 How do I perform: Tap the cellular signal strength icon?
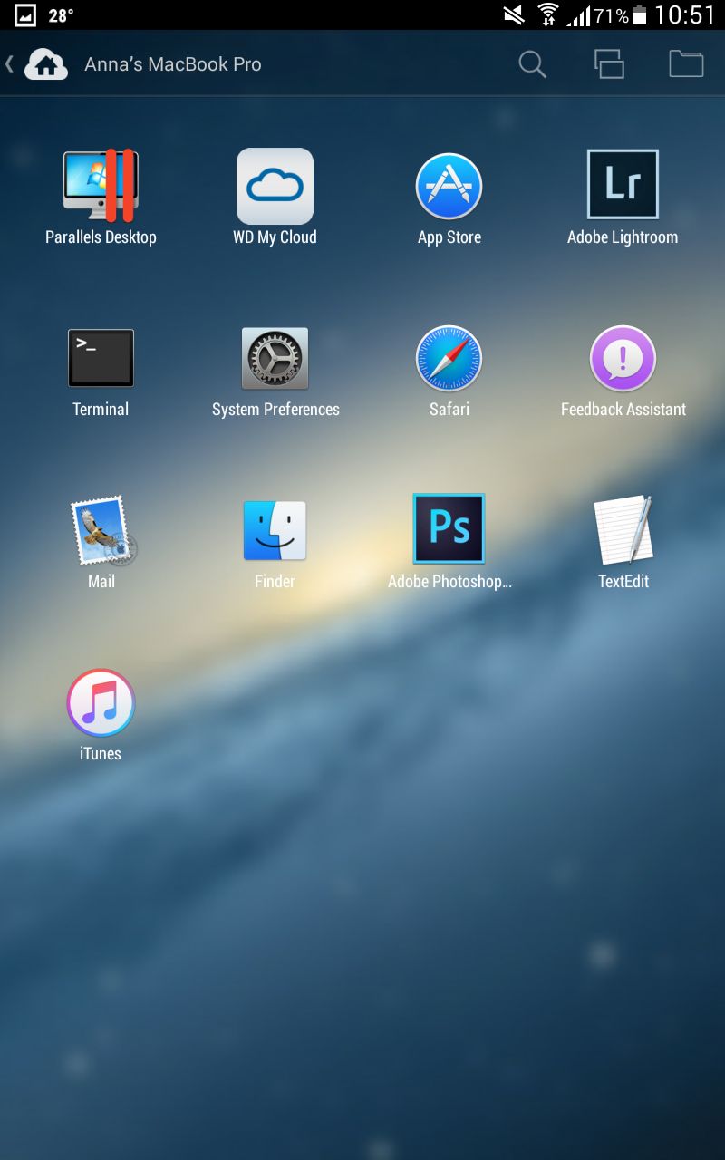(578, 15)
